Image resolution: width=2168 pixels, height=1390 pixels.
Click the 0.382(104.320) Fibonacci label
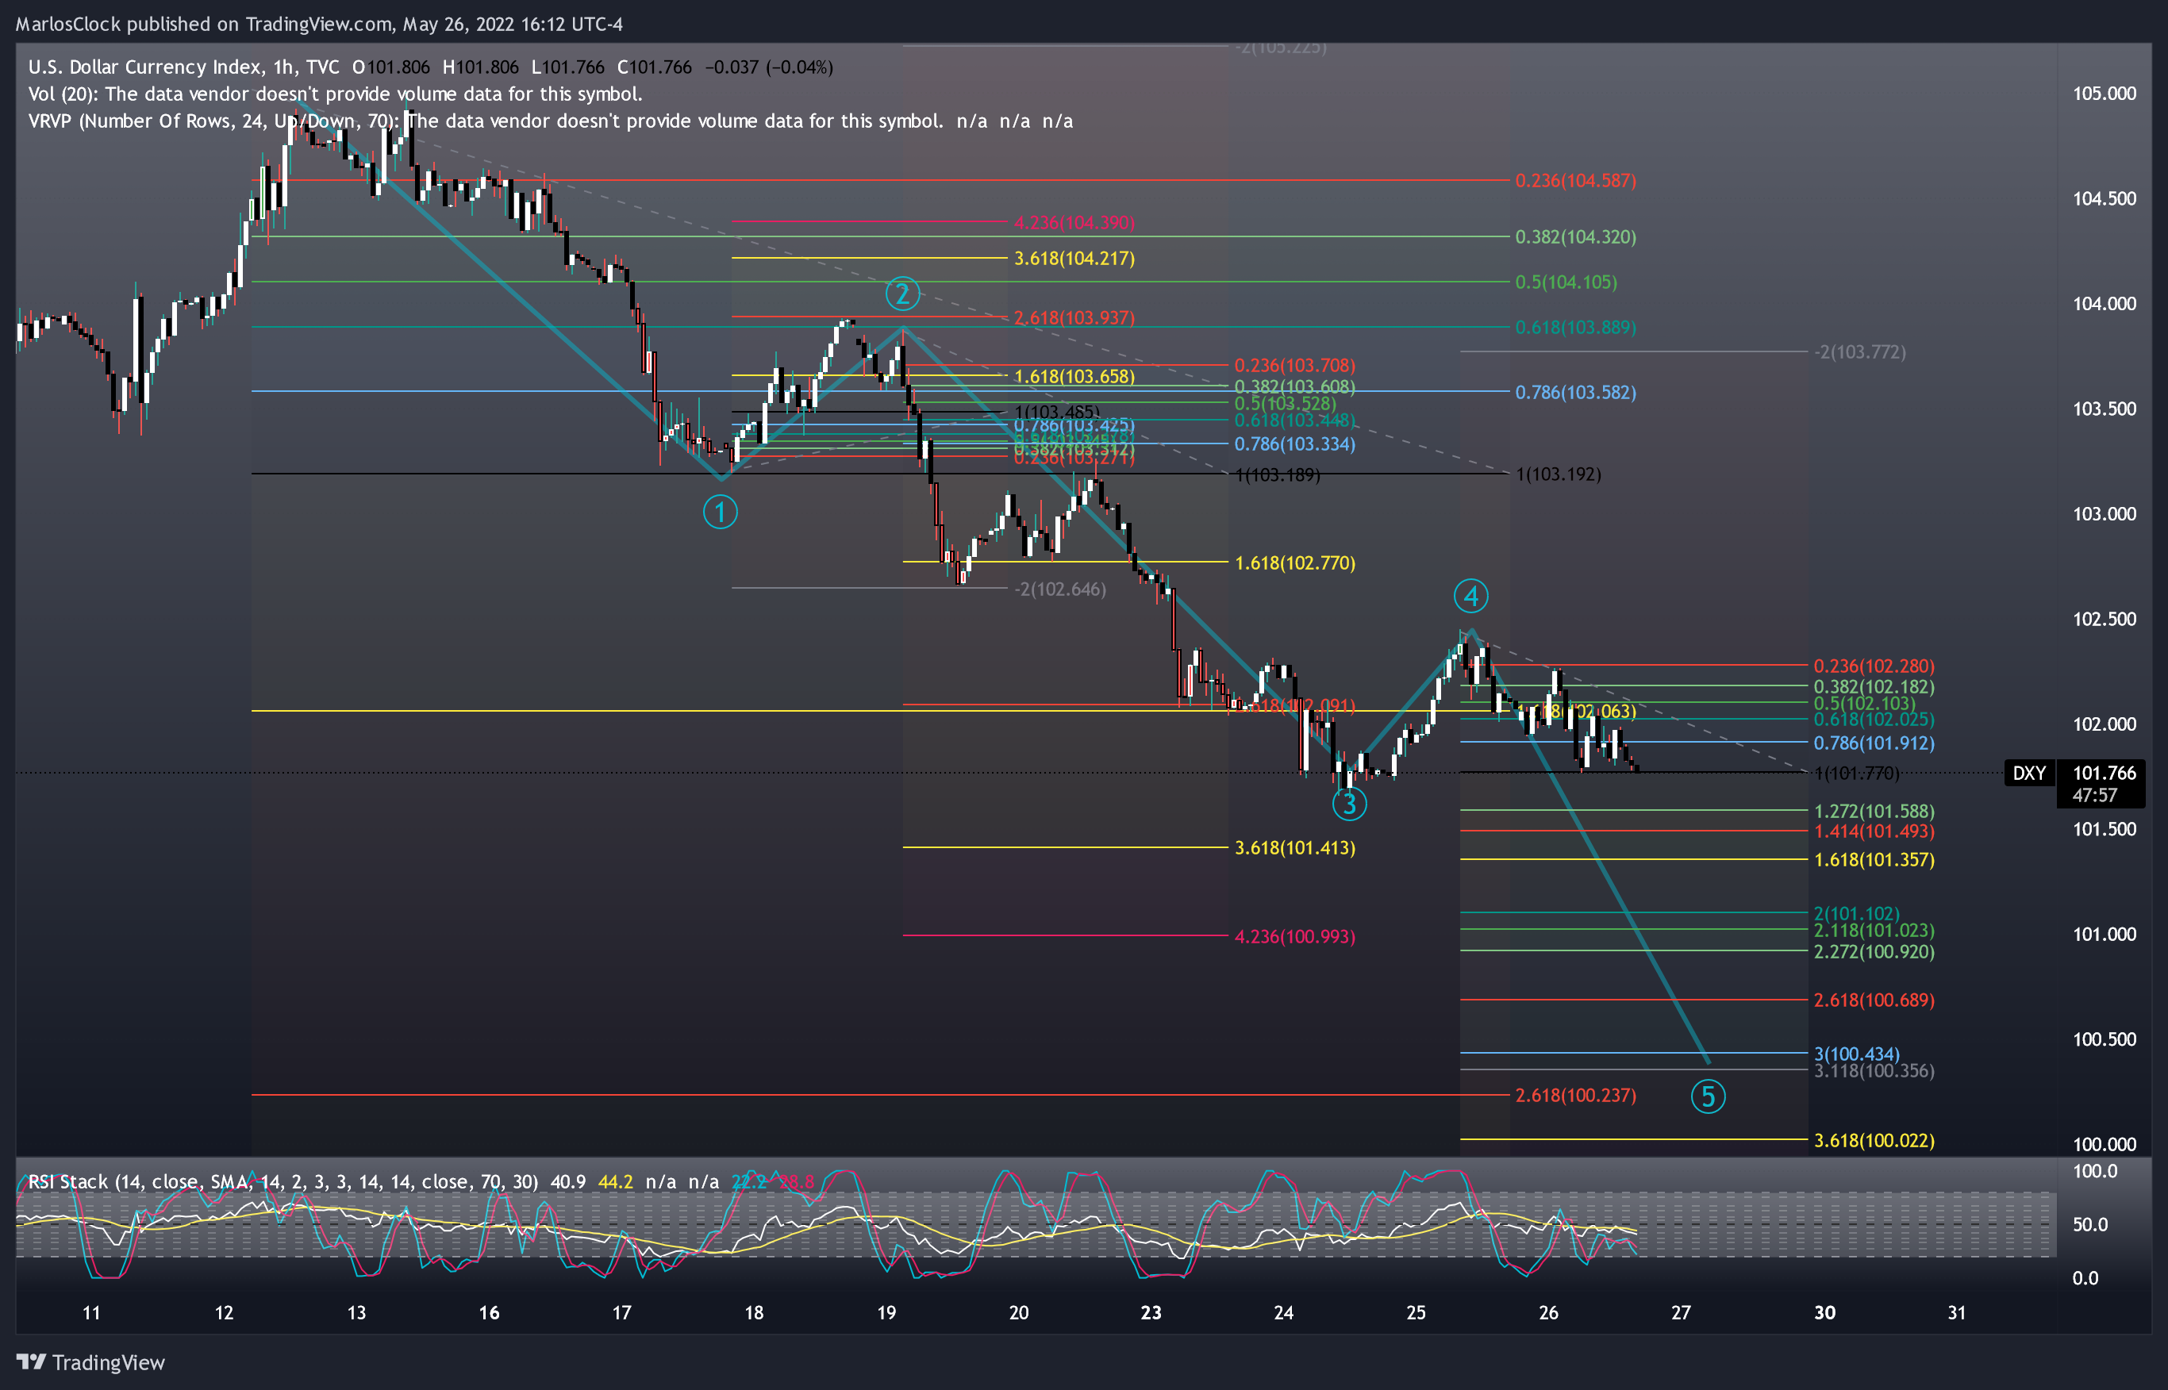(x=1575, y=236)
